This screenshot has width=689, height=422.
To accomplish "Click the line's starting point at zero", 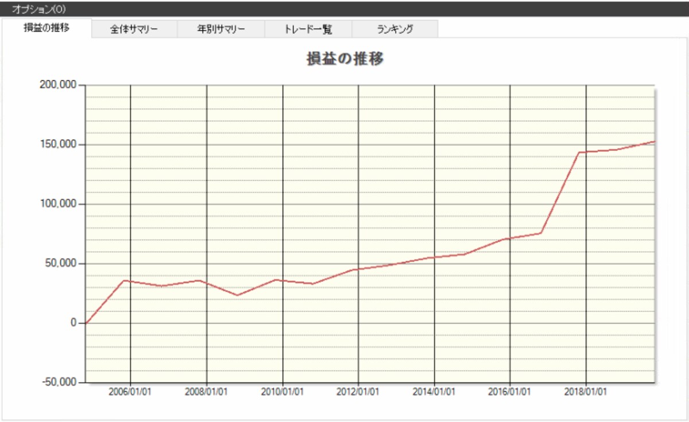I will (x=86, y=323).
